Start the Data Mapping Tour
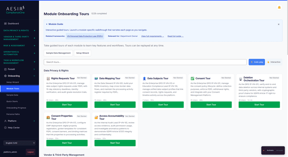The height and width of the screenshot is (157, 288). click(115, 105)
